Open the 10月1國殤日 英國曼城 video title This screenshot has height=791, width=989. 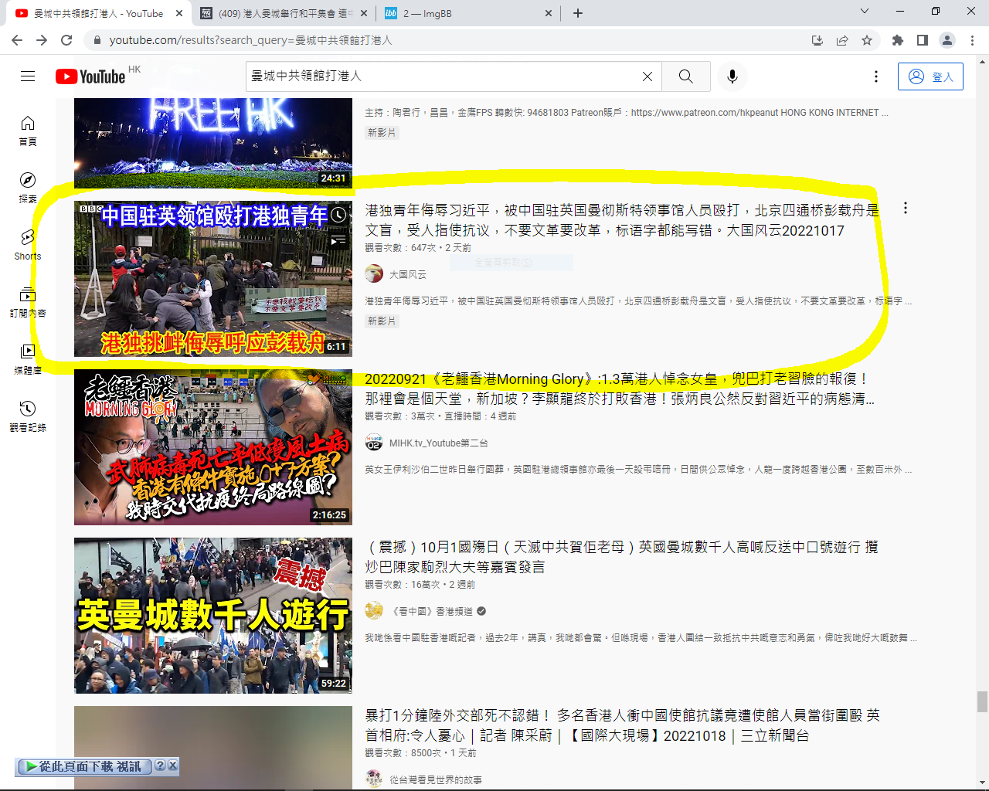pyautogui.click(x=621, y=557)
